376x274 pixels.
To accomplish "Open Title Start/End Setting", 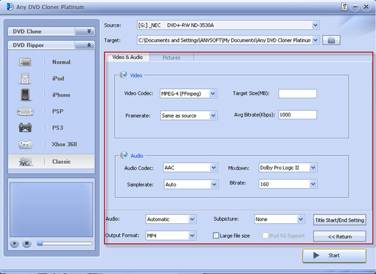I will (x=340, y=220).
